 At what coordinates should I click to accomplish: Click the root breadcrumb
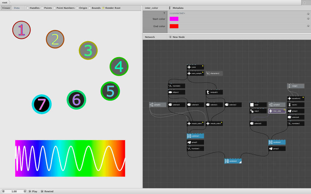click(x=5, y=2)
